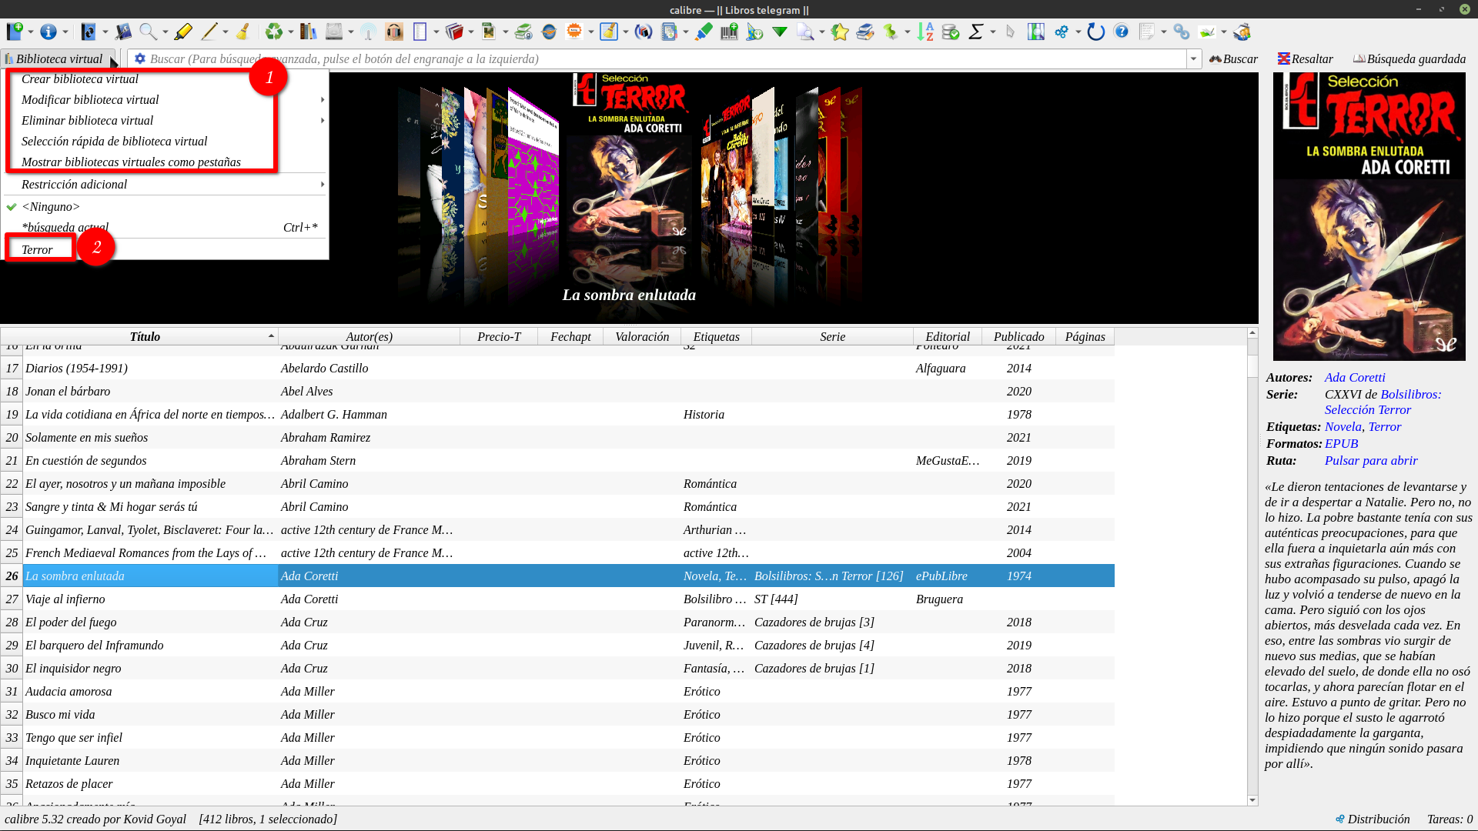This screenshot has width=1478, height=831.
Task: Click the library bookshelf icon
Action: pyautogui.click(x=309, y=32)
